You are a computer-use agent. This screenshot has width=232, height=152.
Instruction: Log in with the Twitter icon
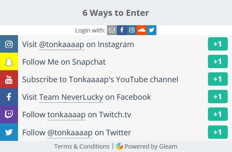[151, 30]
